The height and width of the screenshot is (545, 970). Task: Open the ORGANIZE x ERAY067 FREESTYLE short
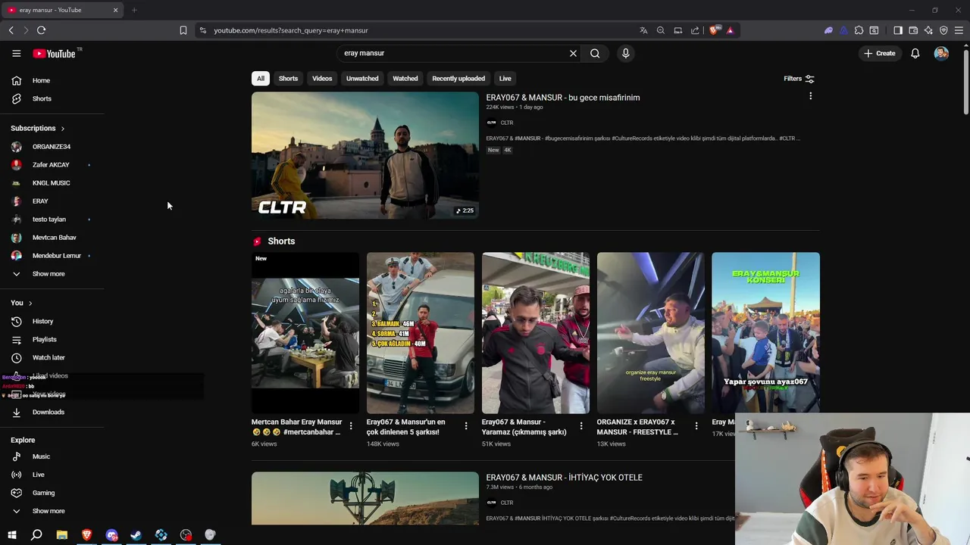[651, 333]
